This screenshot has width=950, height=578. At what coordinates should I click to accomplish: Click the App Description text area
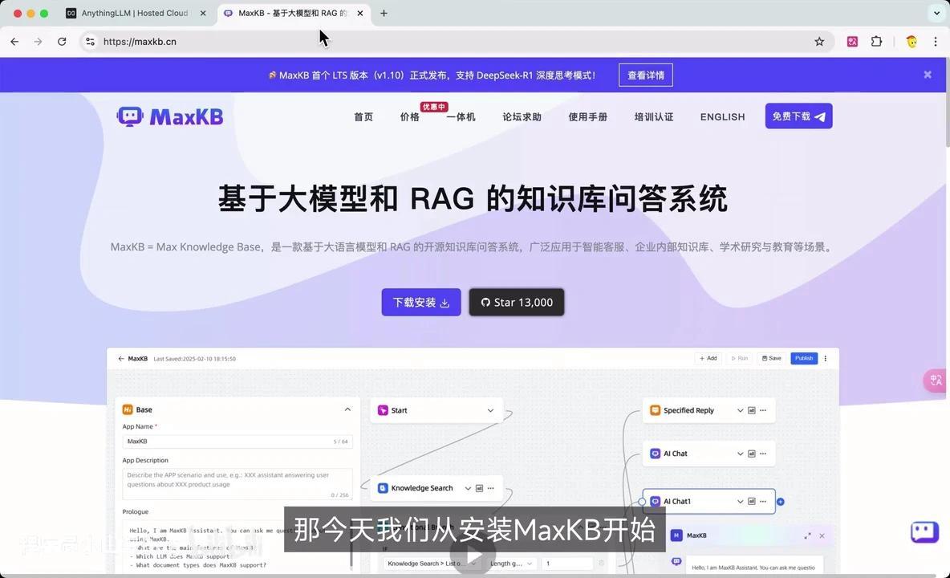click(237, 483)
